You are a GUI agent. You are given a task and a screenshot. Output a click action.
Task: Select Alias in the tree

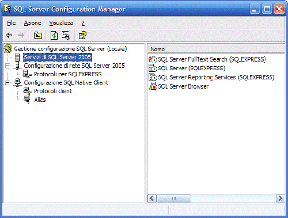tap(40, 100)
